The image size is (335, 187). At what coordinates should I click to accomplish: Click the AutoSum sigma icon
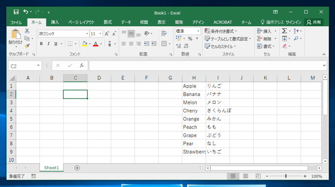coord(284,31)
